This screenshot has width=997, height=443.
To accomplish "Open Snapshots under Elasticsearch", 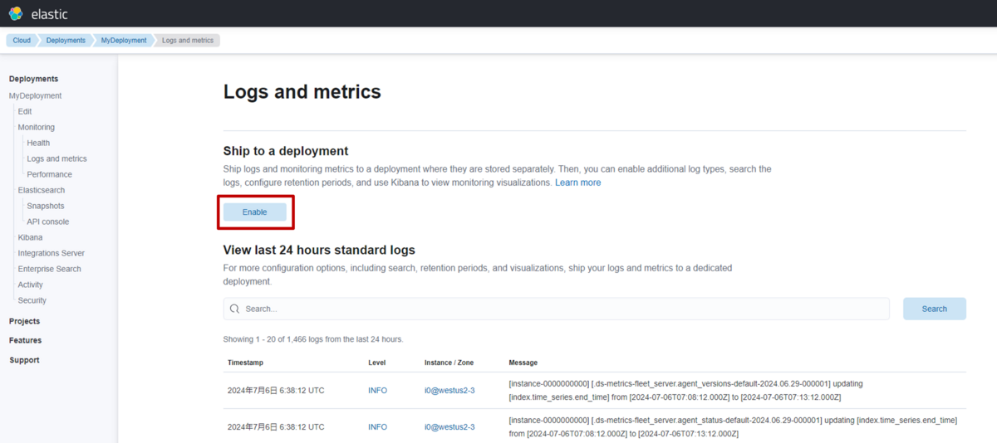I will (46, 206).
